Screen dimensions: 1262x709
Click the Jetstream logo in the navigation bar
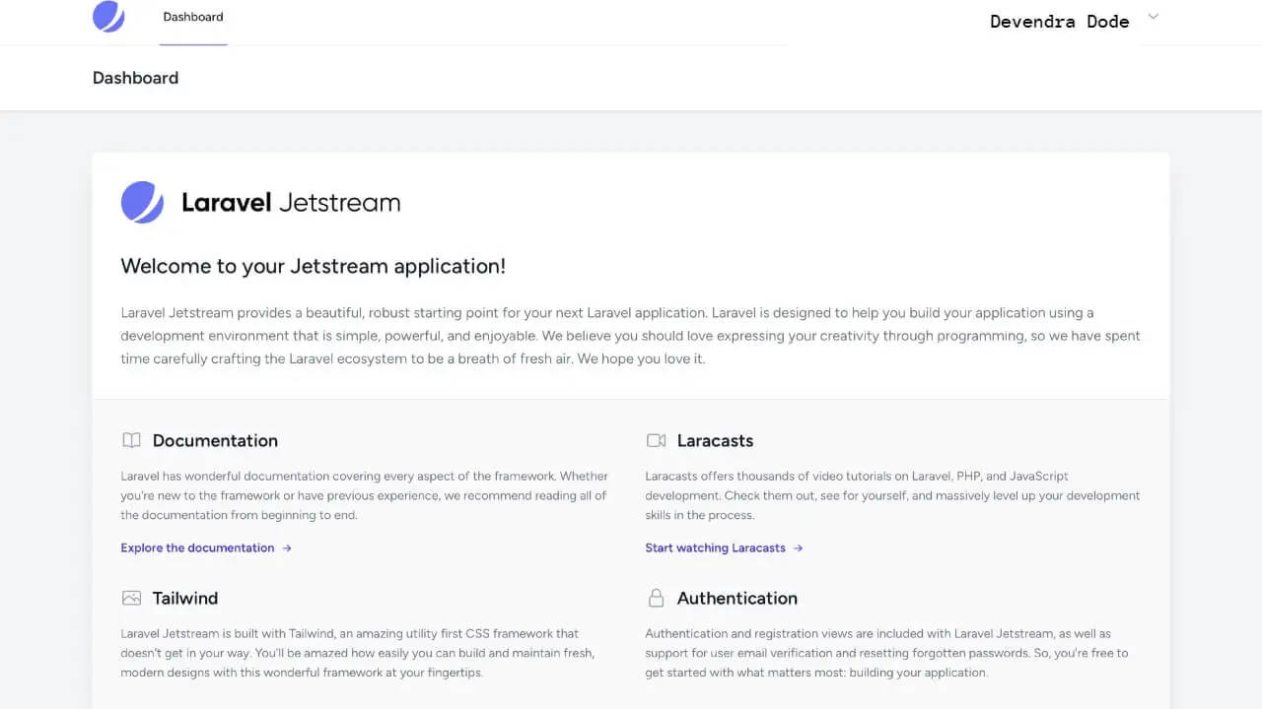tap(108, 17)
